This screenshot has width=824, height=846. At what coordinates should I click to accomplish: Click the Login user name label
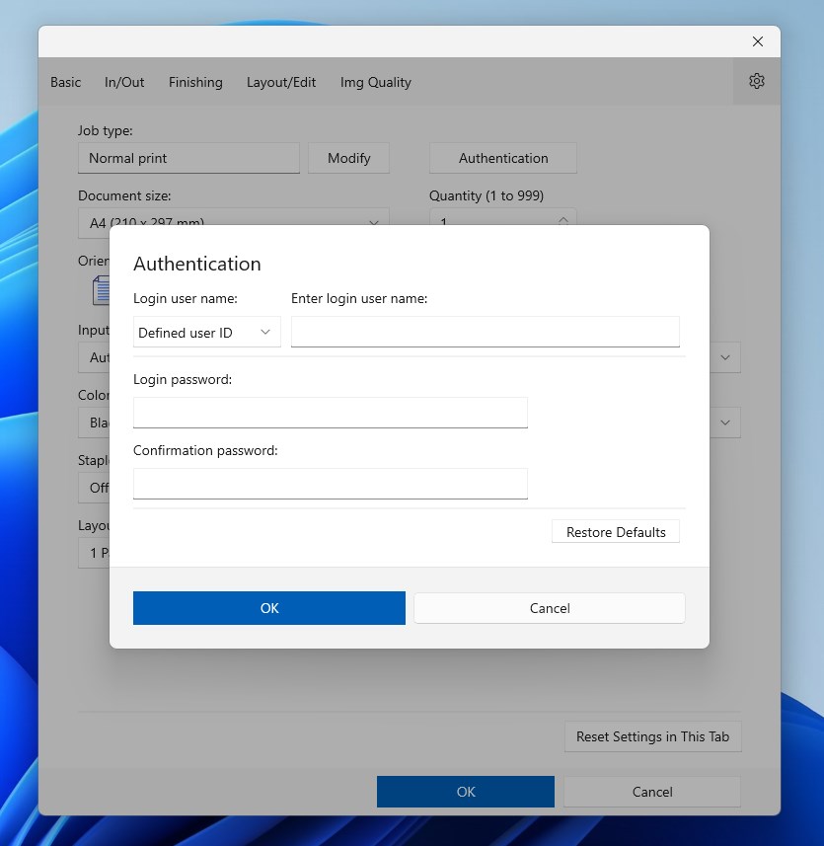pos(186,298)
